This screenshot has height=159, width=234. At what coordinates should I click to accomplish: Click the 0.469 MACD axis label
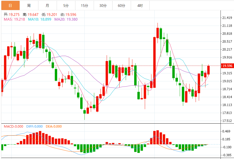226,131
